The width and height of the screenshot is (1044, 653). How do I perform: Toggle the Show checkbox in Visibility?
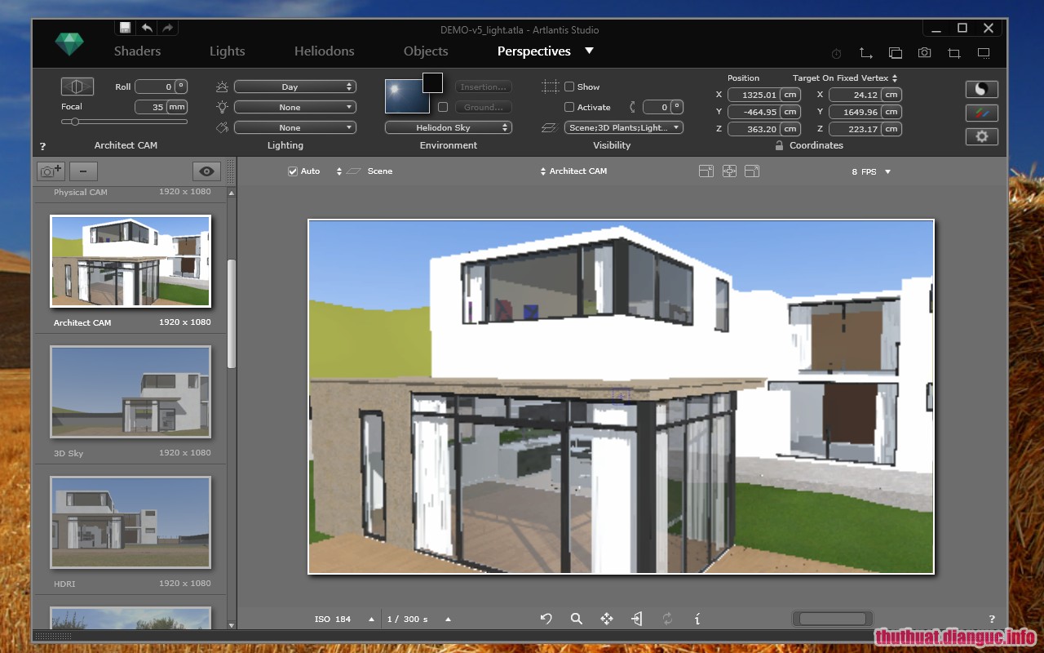click(569, 87)
